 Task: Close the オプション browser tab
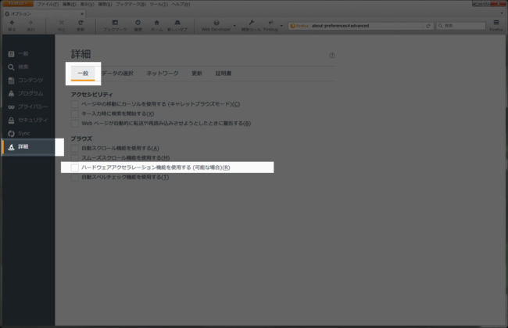pyautogui.click(x=82, y=13)
